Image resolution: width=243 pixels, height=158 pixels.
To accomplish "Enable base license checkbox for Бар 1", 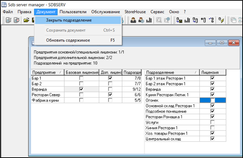I will click(81, 78).
